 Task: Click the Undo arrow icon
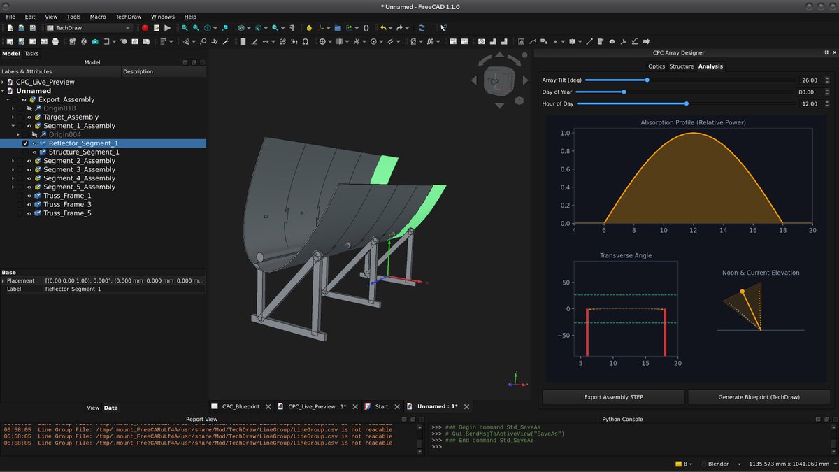click(382, 28)
